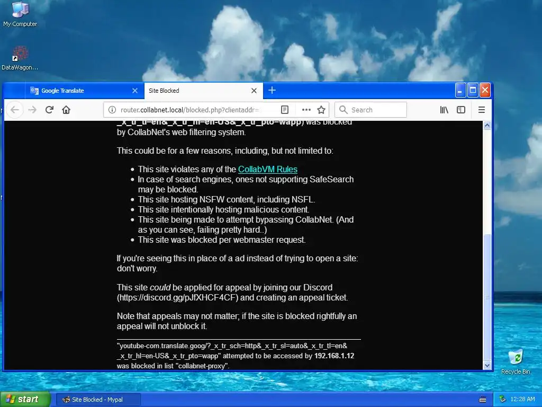Select the My Computer desktop icon
542x407 pixels.
point(20,14)
